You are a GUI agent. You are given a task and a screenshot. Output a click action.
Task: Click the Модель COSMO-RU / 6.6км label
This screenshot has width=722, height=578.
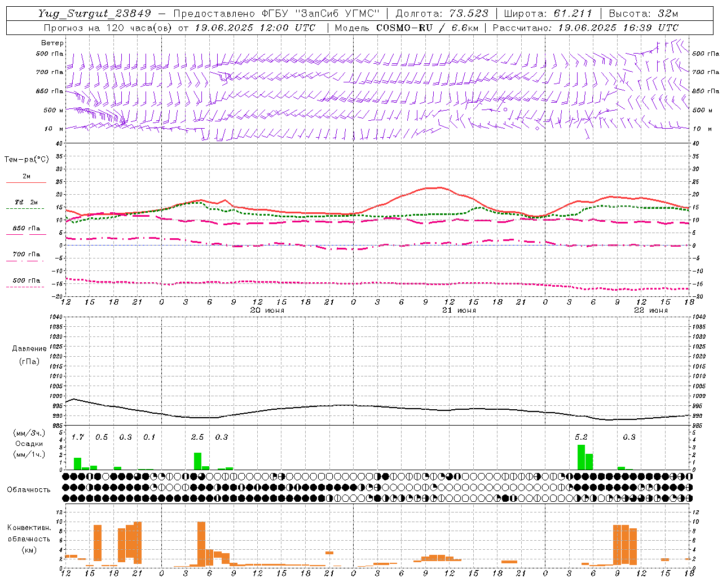[407, 28]
